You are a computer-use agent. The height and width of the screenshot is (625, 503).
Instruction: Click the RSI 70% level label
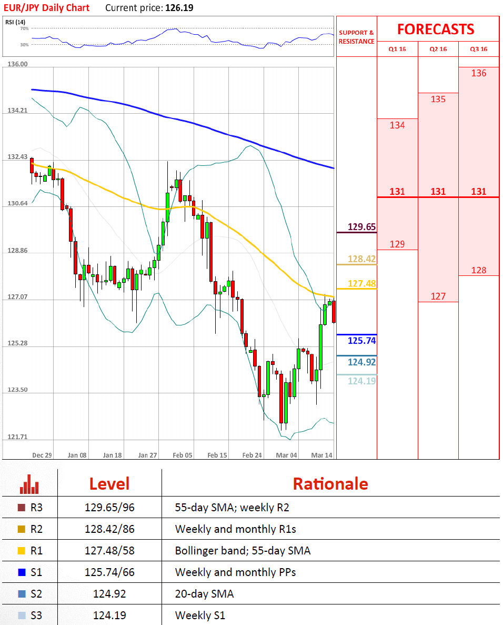click(24, 29)
